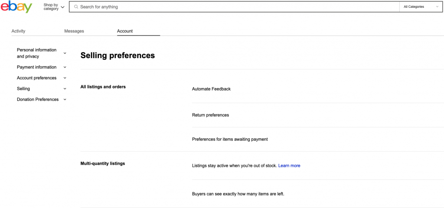
Task: Expand the Payment information chevron
Action: [x=65, y=67]
